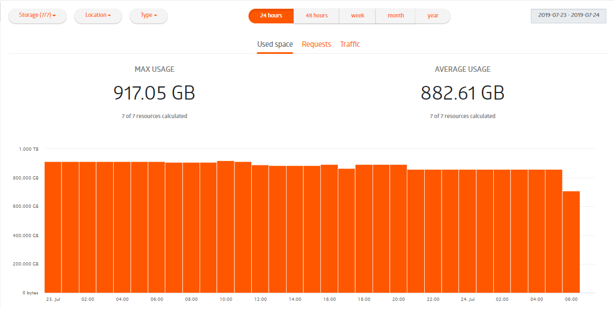Click the 882.61 GB average usage value

462,93
